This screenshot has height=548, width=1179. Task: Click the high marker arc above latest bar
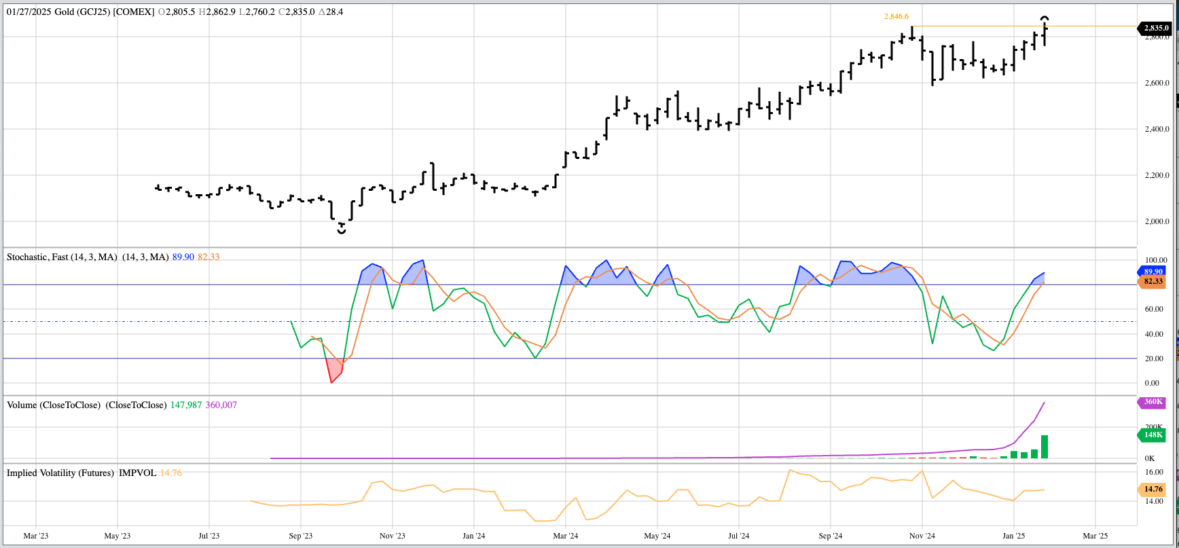[x=1045, y=18]
